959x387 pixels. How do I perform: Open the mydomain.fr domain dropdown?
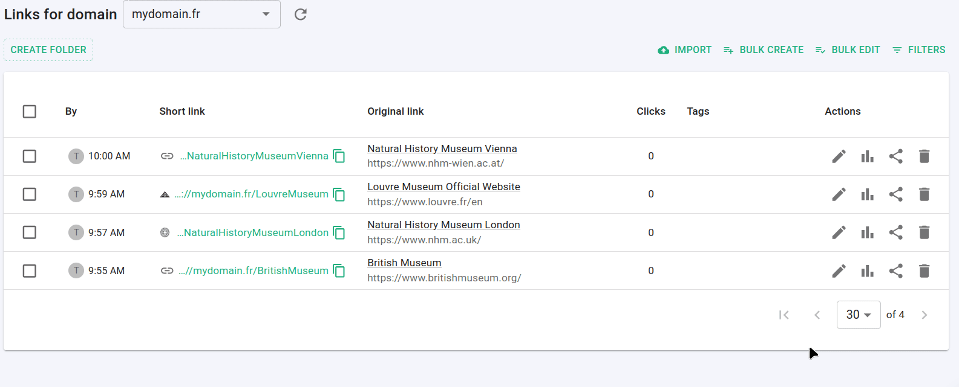(x=201, y=14)
